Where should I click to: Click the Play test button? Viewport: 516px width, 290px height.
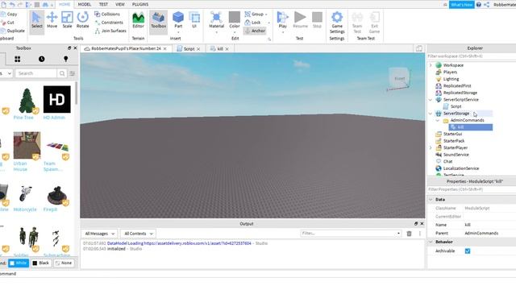[x=283, y=22]
